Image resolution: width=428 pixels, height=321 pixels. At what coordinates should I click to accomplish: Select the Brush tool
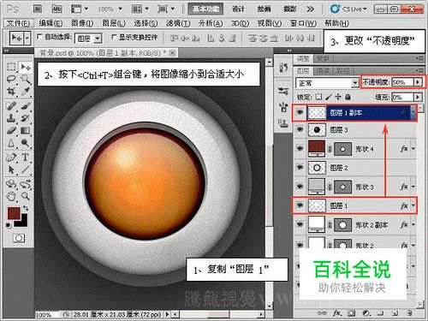[x=26, y=106]
